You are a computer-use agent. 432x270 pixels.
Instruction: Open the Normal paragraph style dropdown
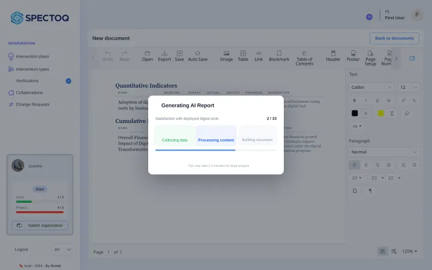384,152
